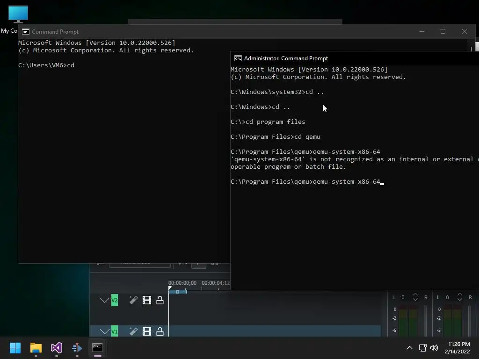Screen dimensions: 479x359
Task: Toggle effects on track V1
Action: pos(133,331)
